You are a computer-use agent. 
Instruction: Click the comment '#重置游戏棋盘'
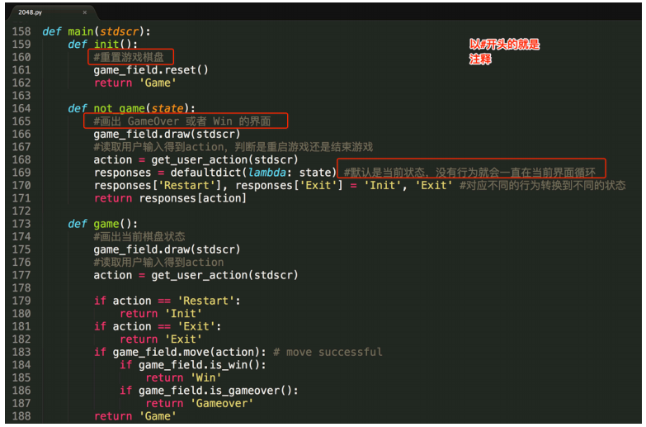tap(129, 57)
